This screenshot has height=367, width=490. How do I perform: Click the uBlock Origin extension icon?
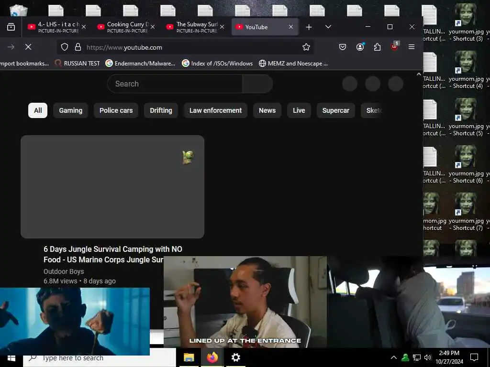tap(394, 46)
